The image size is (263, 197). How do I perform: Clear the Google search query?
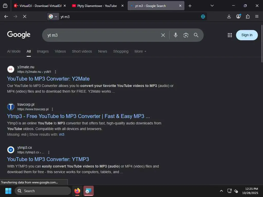pyautogui.click(x=163, y=35)
